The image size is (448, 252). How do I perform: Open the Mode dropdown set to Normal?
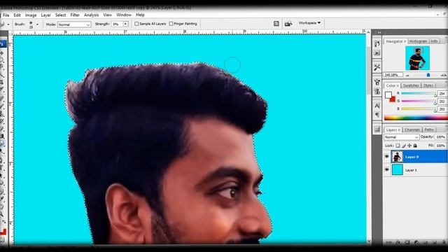click(74, 24)
